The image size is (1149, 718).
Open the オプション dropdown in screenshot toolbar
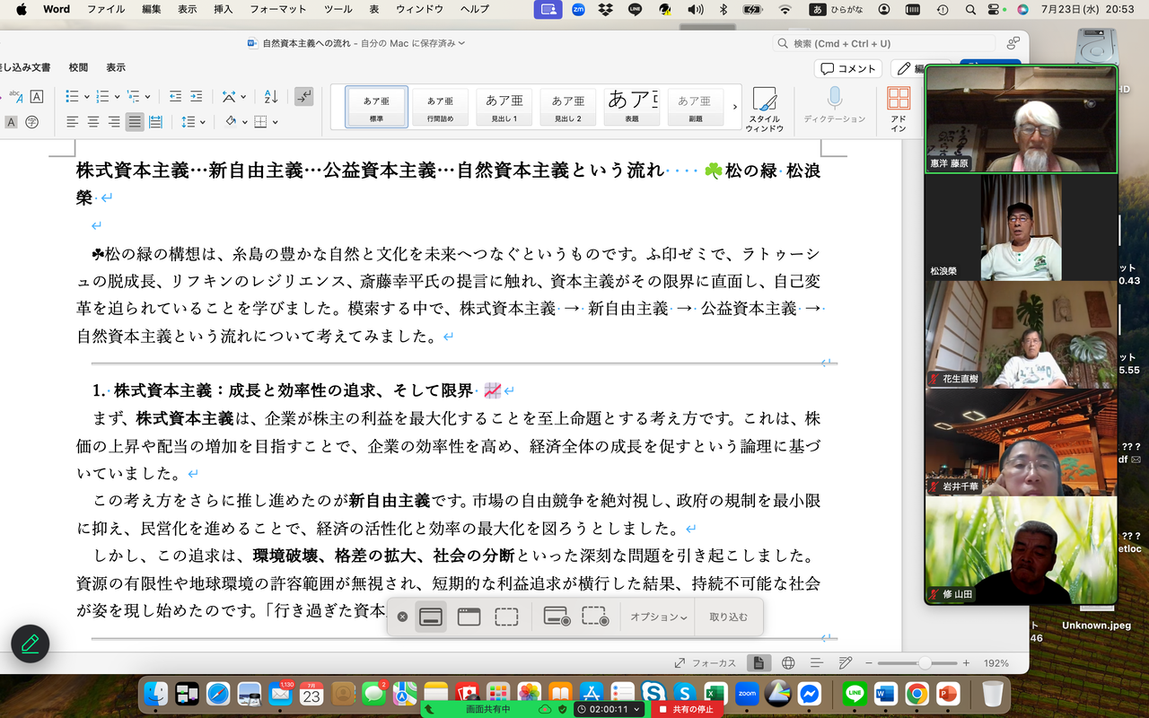[659, 617]
